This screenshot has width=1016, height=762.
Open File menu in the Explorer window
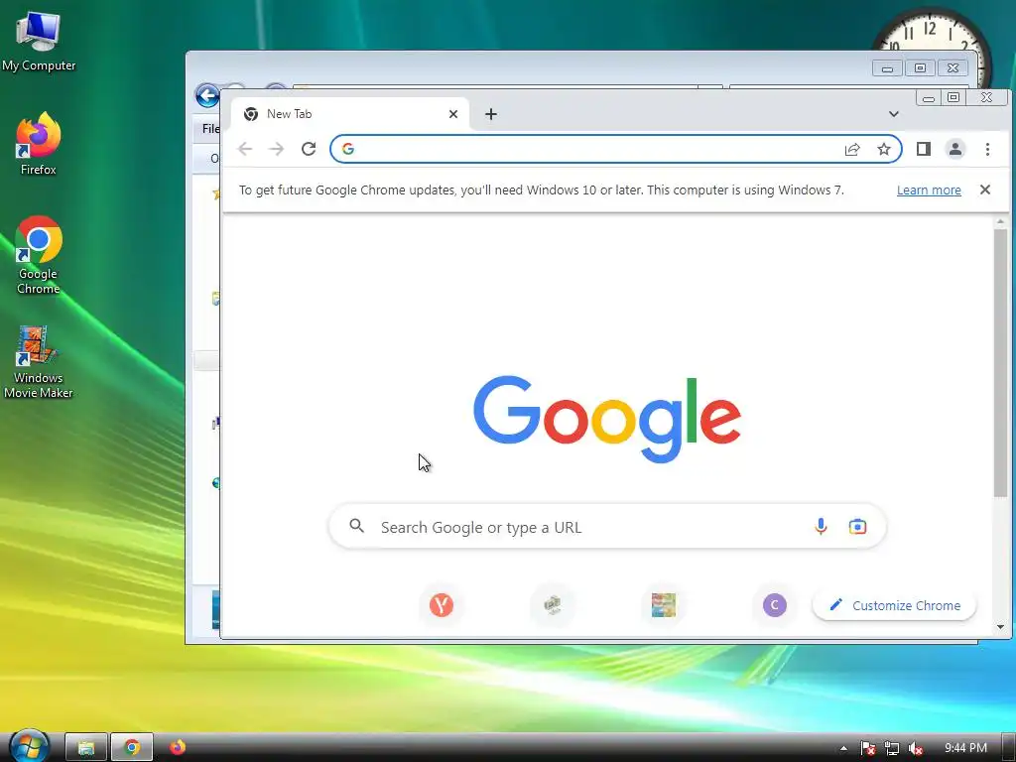[210, 128]
